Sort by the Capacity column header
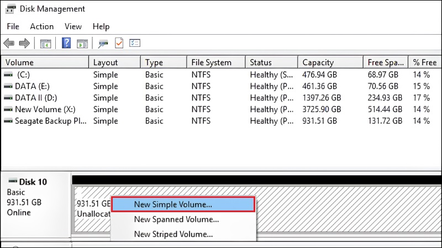This screenshot has width=442, height=248. point(330,62)
